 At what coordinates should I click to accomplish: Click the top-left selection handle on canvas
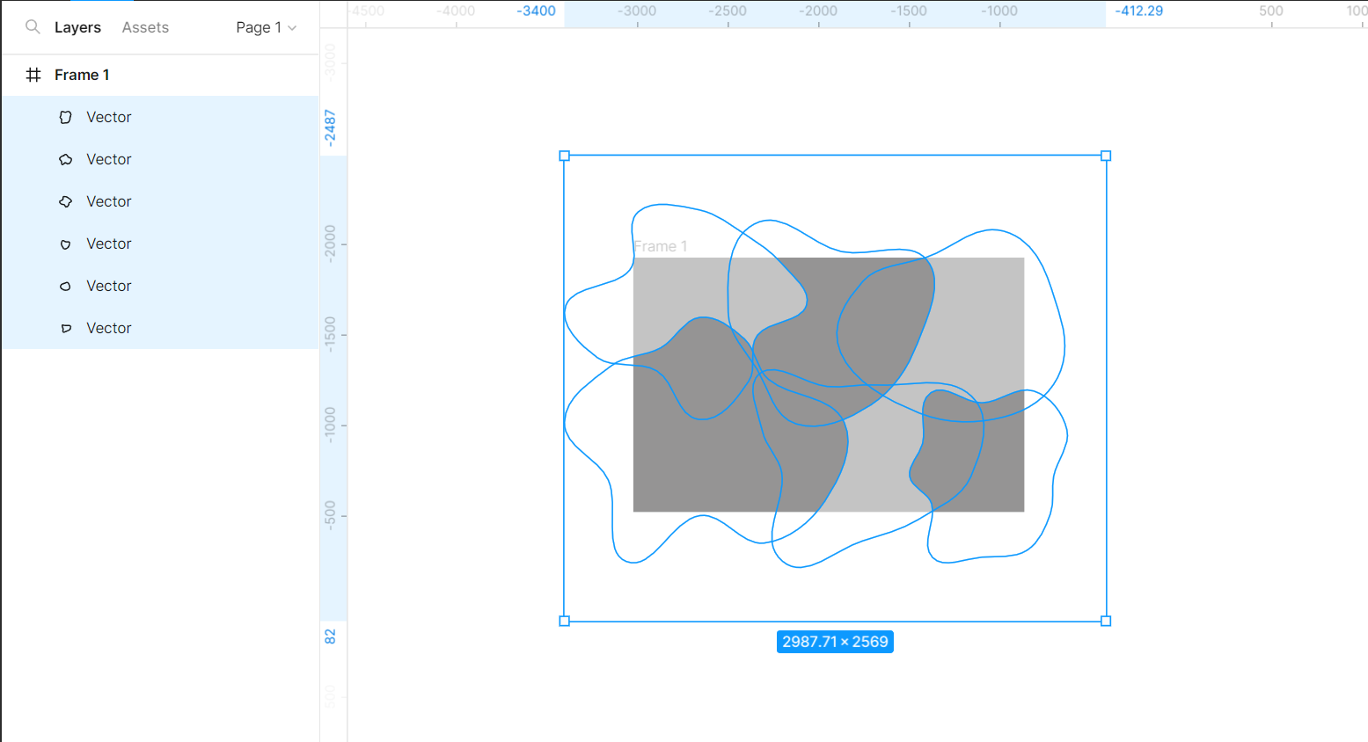565,156
